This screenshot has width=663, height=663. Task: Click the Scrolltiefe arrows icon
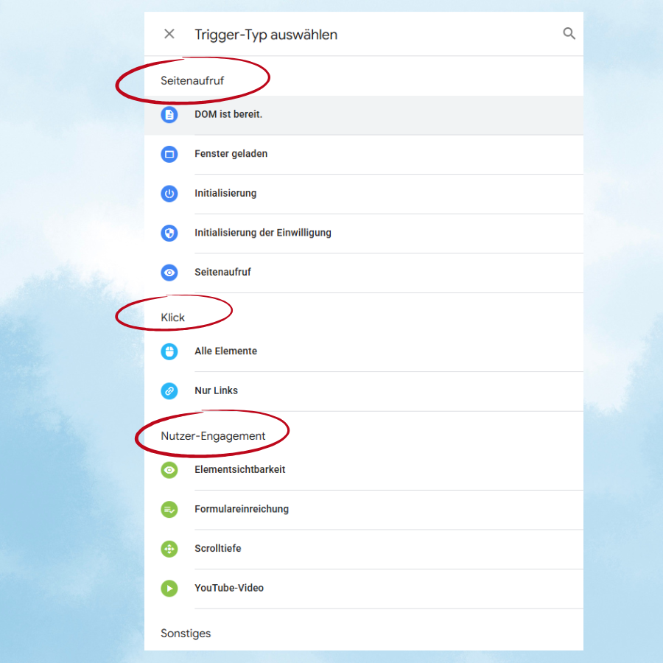169,549
